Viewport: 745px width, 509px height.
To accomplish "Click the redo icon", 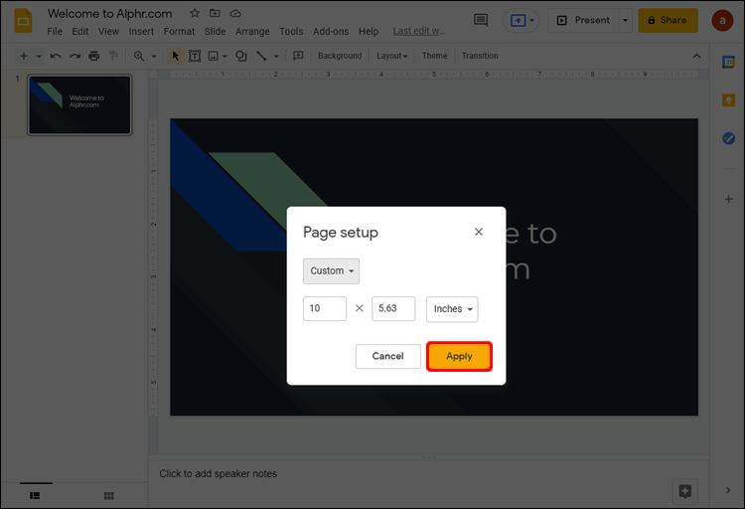I will pyautogui.click(x=74, y=56).
